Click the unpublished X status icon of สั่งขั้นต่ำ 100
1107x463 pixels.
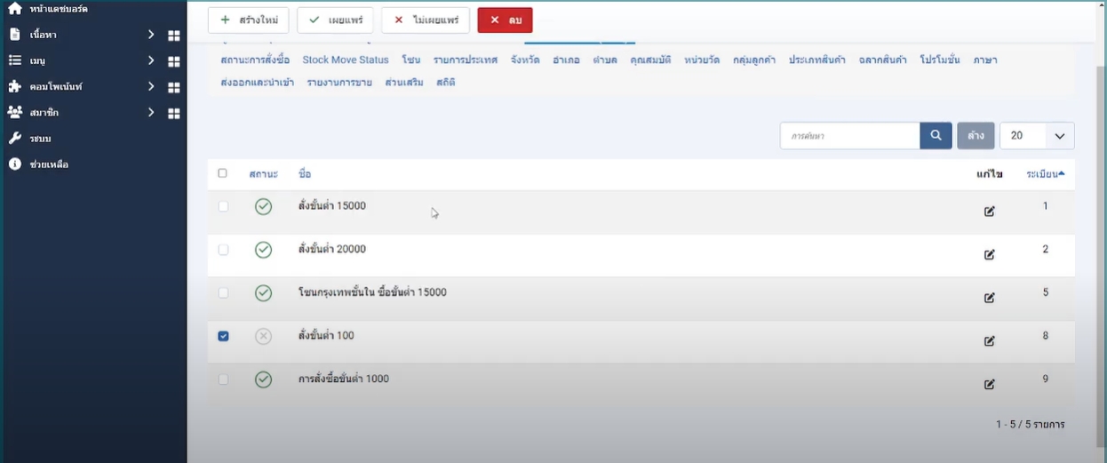coord(263,337)
